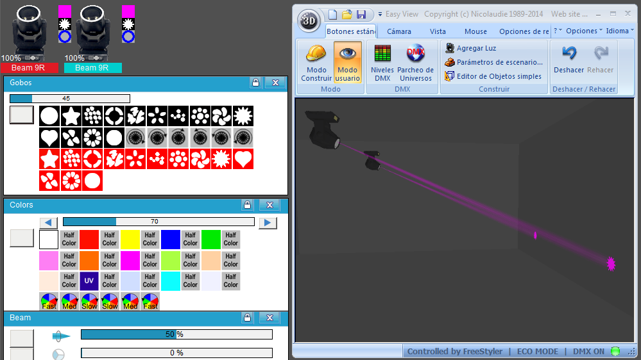Open the Vista ribbon tab

pyautogui.click(x=438, y=31)
